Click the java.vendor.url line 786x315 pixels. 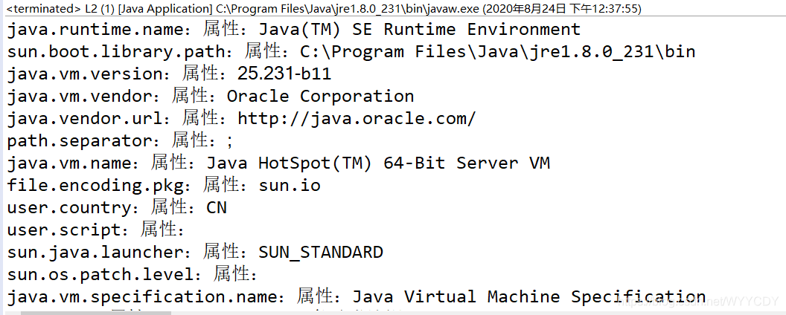[x=241, y=119]
